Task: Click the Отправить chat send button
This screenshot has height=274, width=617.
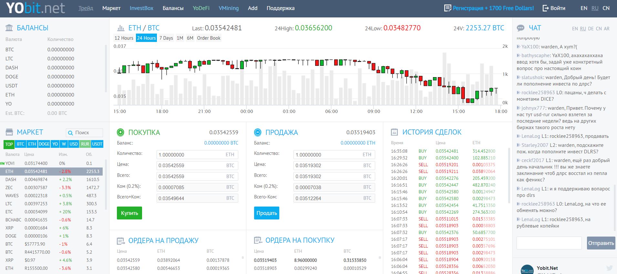Action: click(x=601, y=243)
